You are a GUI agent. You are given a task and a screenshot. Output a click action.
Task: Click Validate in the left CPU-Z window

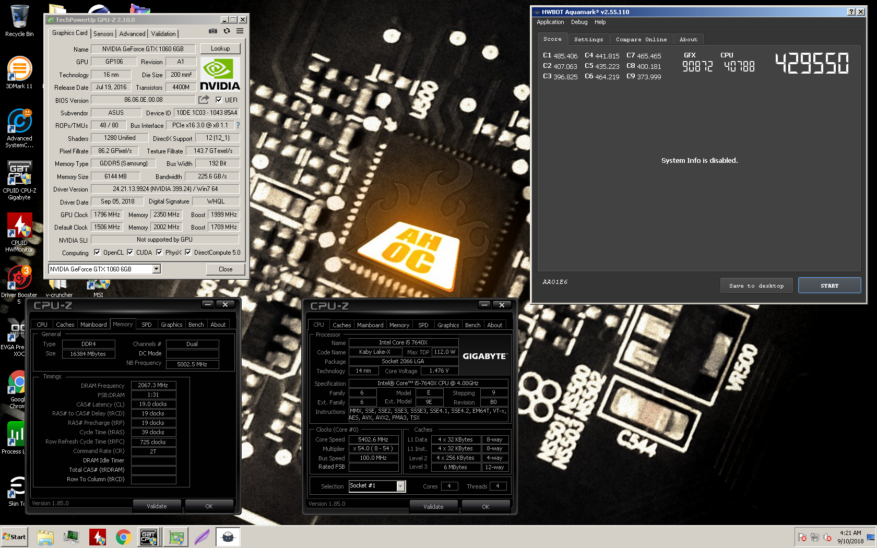pyautogui.click(x=157, y=506)
